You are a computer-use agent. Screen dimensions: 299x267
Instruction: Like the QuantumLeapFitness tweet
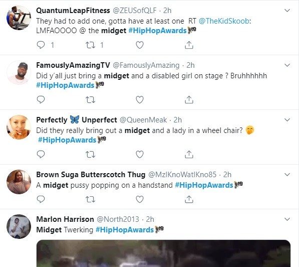click(140, 45)
